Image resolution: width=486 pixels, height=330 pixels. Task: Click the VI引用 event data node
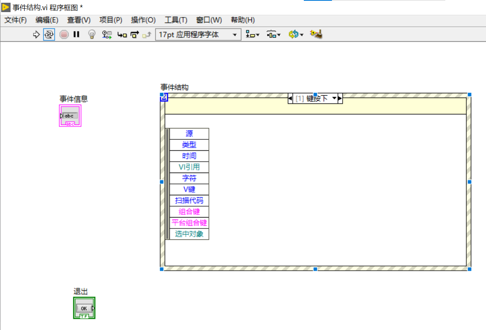click(x=189, y=167)
